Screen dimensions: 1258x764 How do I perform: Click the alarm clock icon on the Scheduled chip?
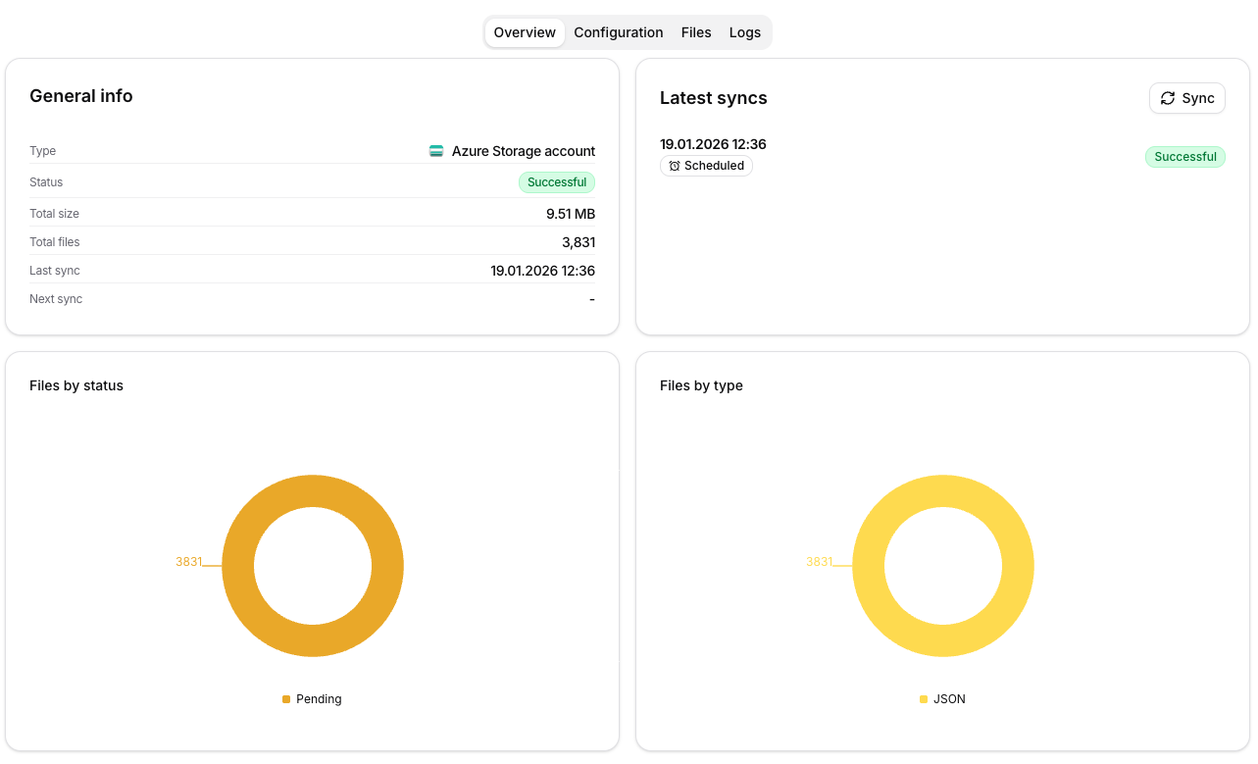tap(674, 166)
